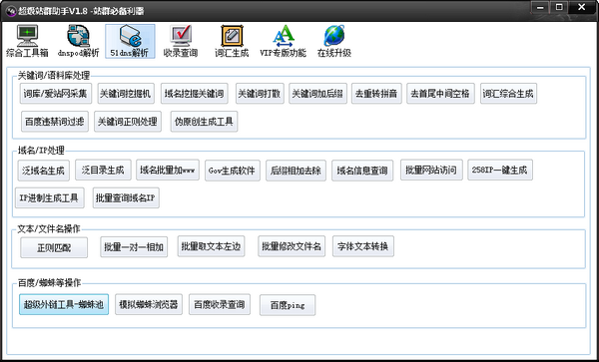Close the 超级站群助手 window
The height and width of the screenshot is (362, 599).
582,7
